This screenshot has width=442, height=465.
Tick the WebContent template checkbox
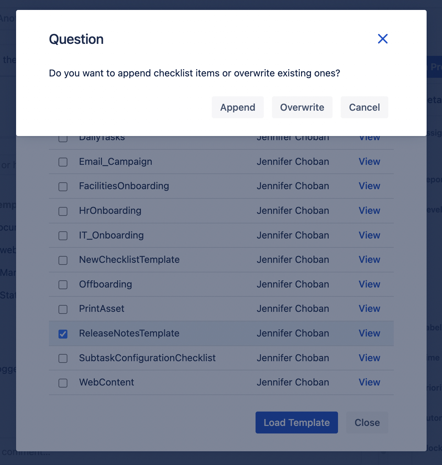63,383
